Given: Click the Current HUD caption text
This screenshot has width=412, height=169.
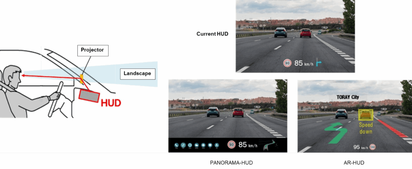Looking at the screenshot, I should pyautogui.click(x=212, y=34).
